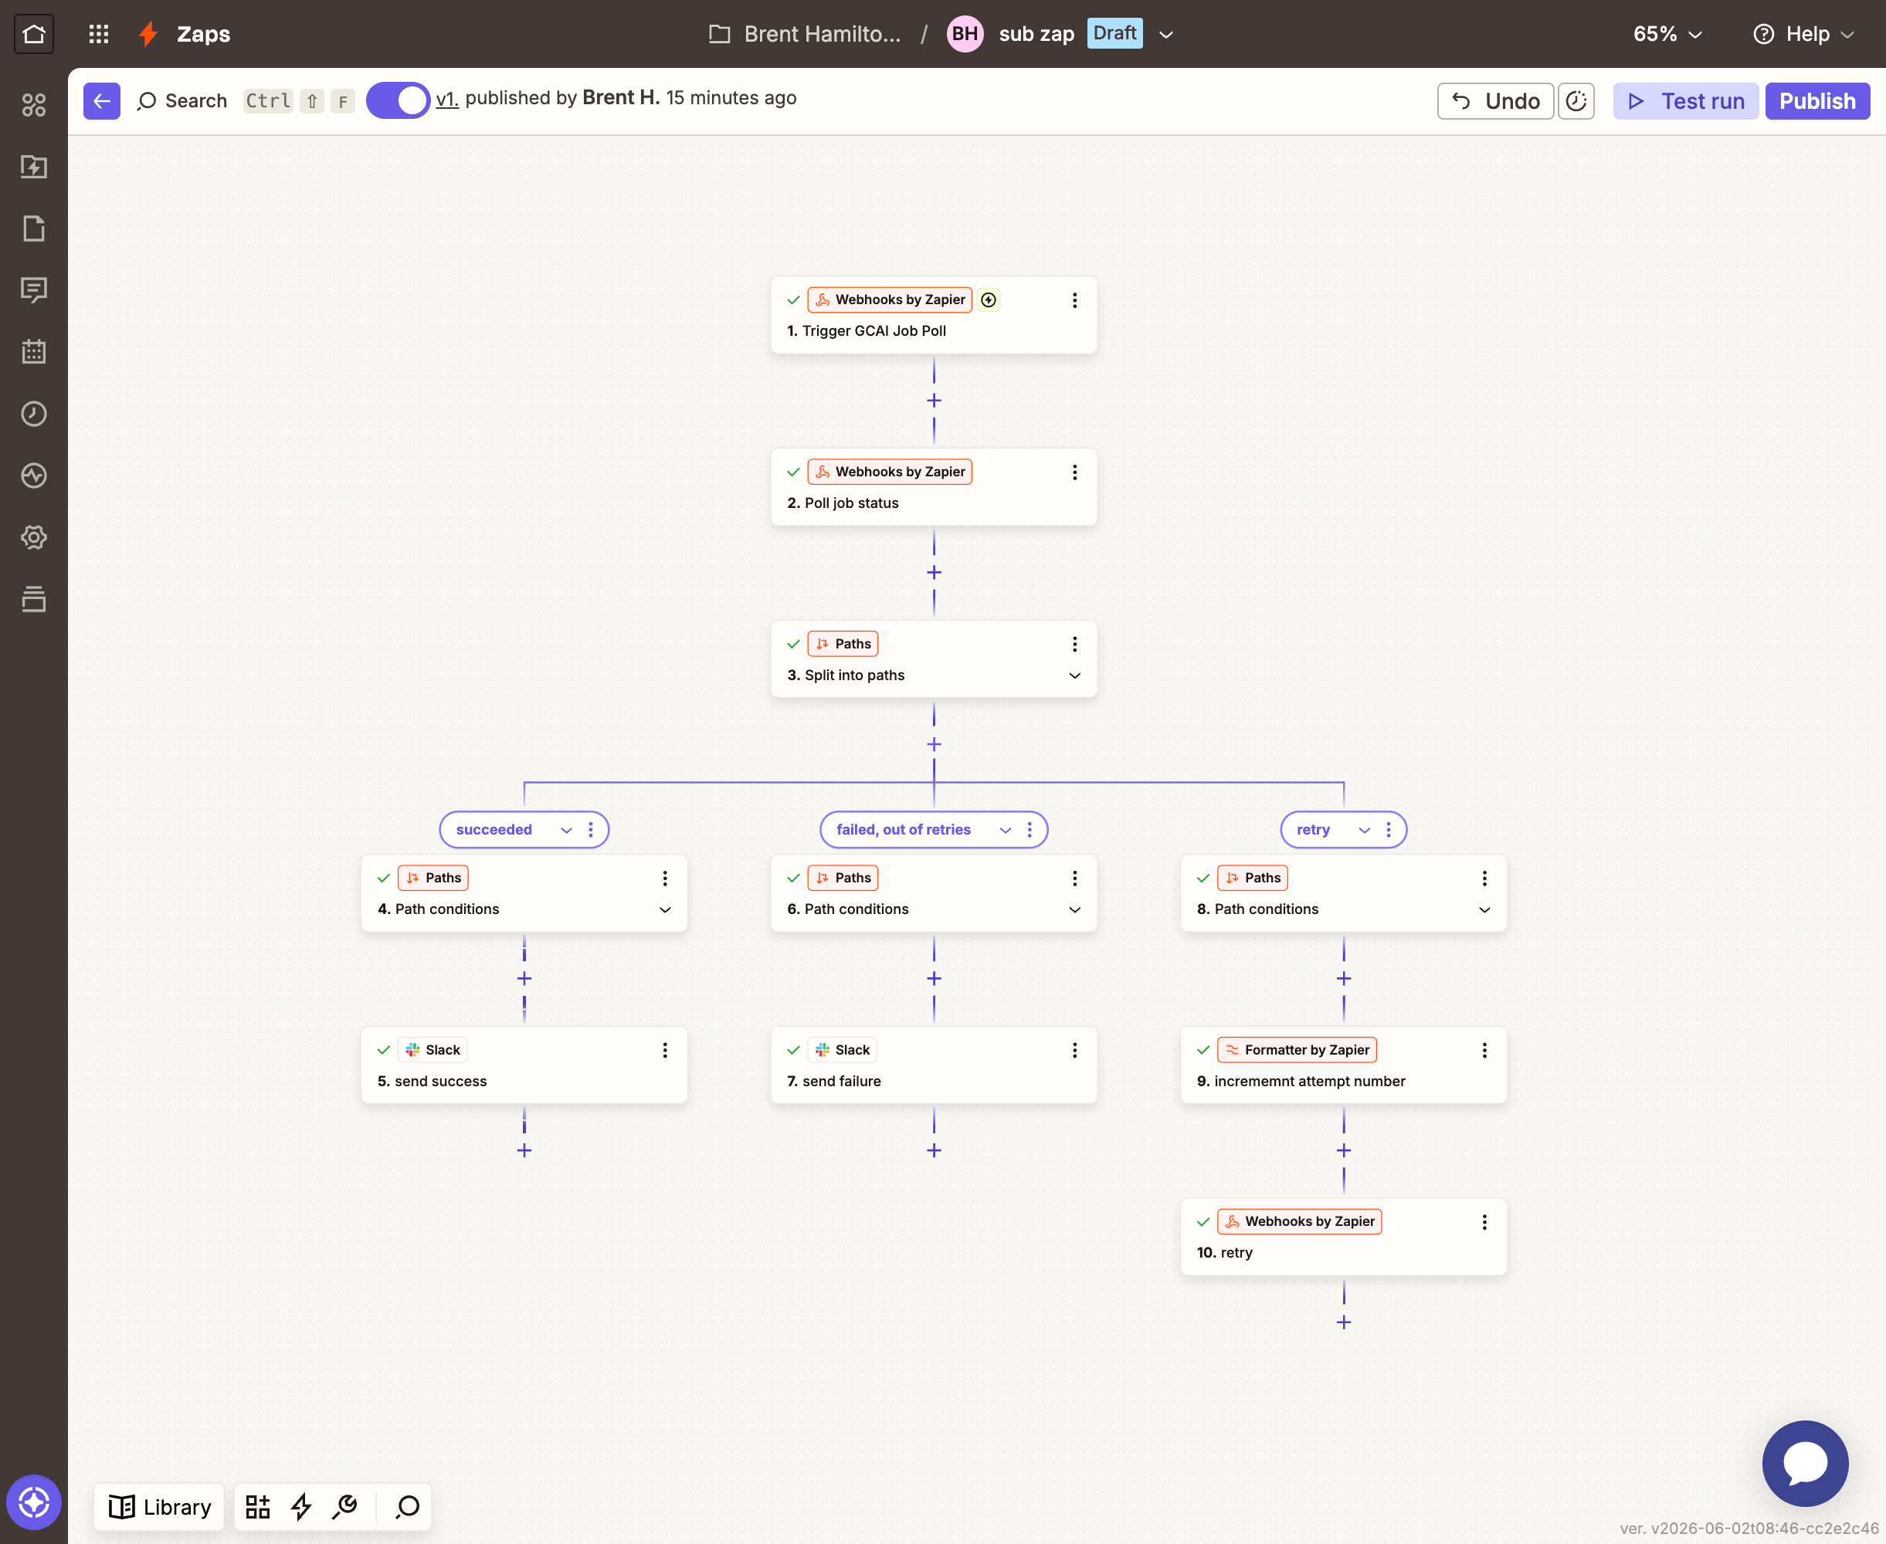Click the sub zap title text
The width and height of the screenshot is (1886, 1544).
tap(1036, 34)
